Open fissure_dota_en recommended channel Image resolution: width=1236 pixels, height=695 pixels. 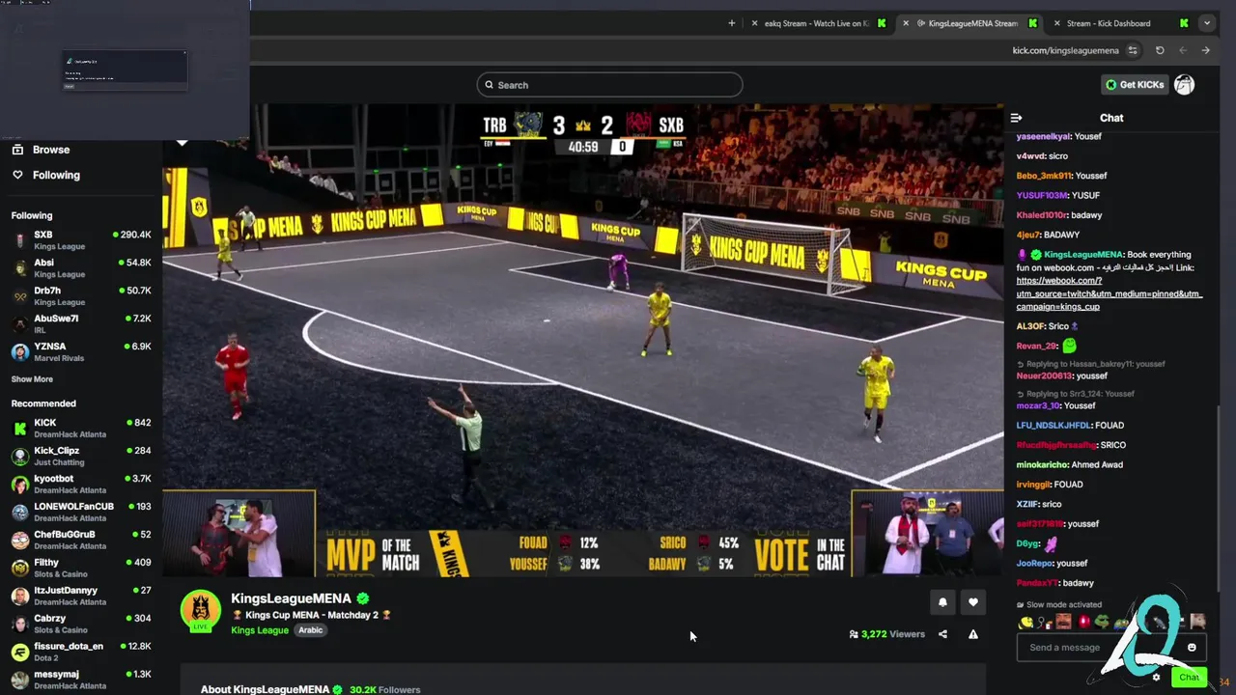pos(81,653)
